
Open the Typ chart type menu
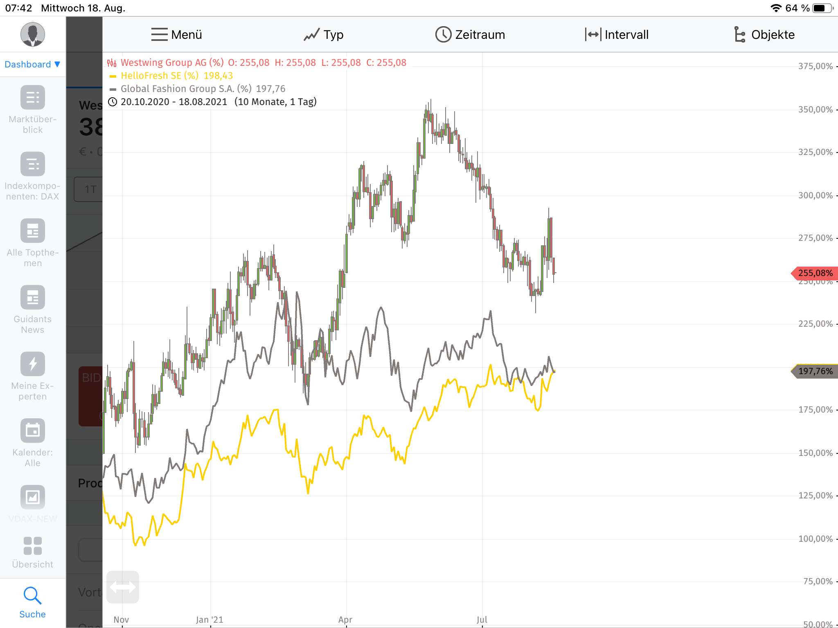(323, 35)
